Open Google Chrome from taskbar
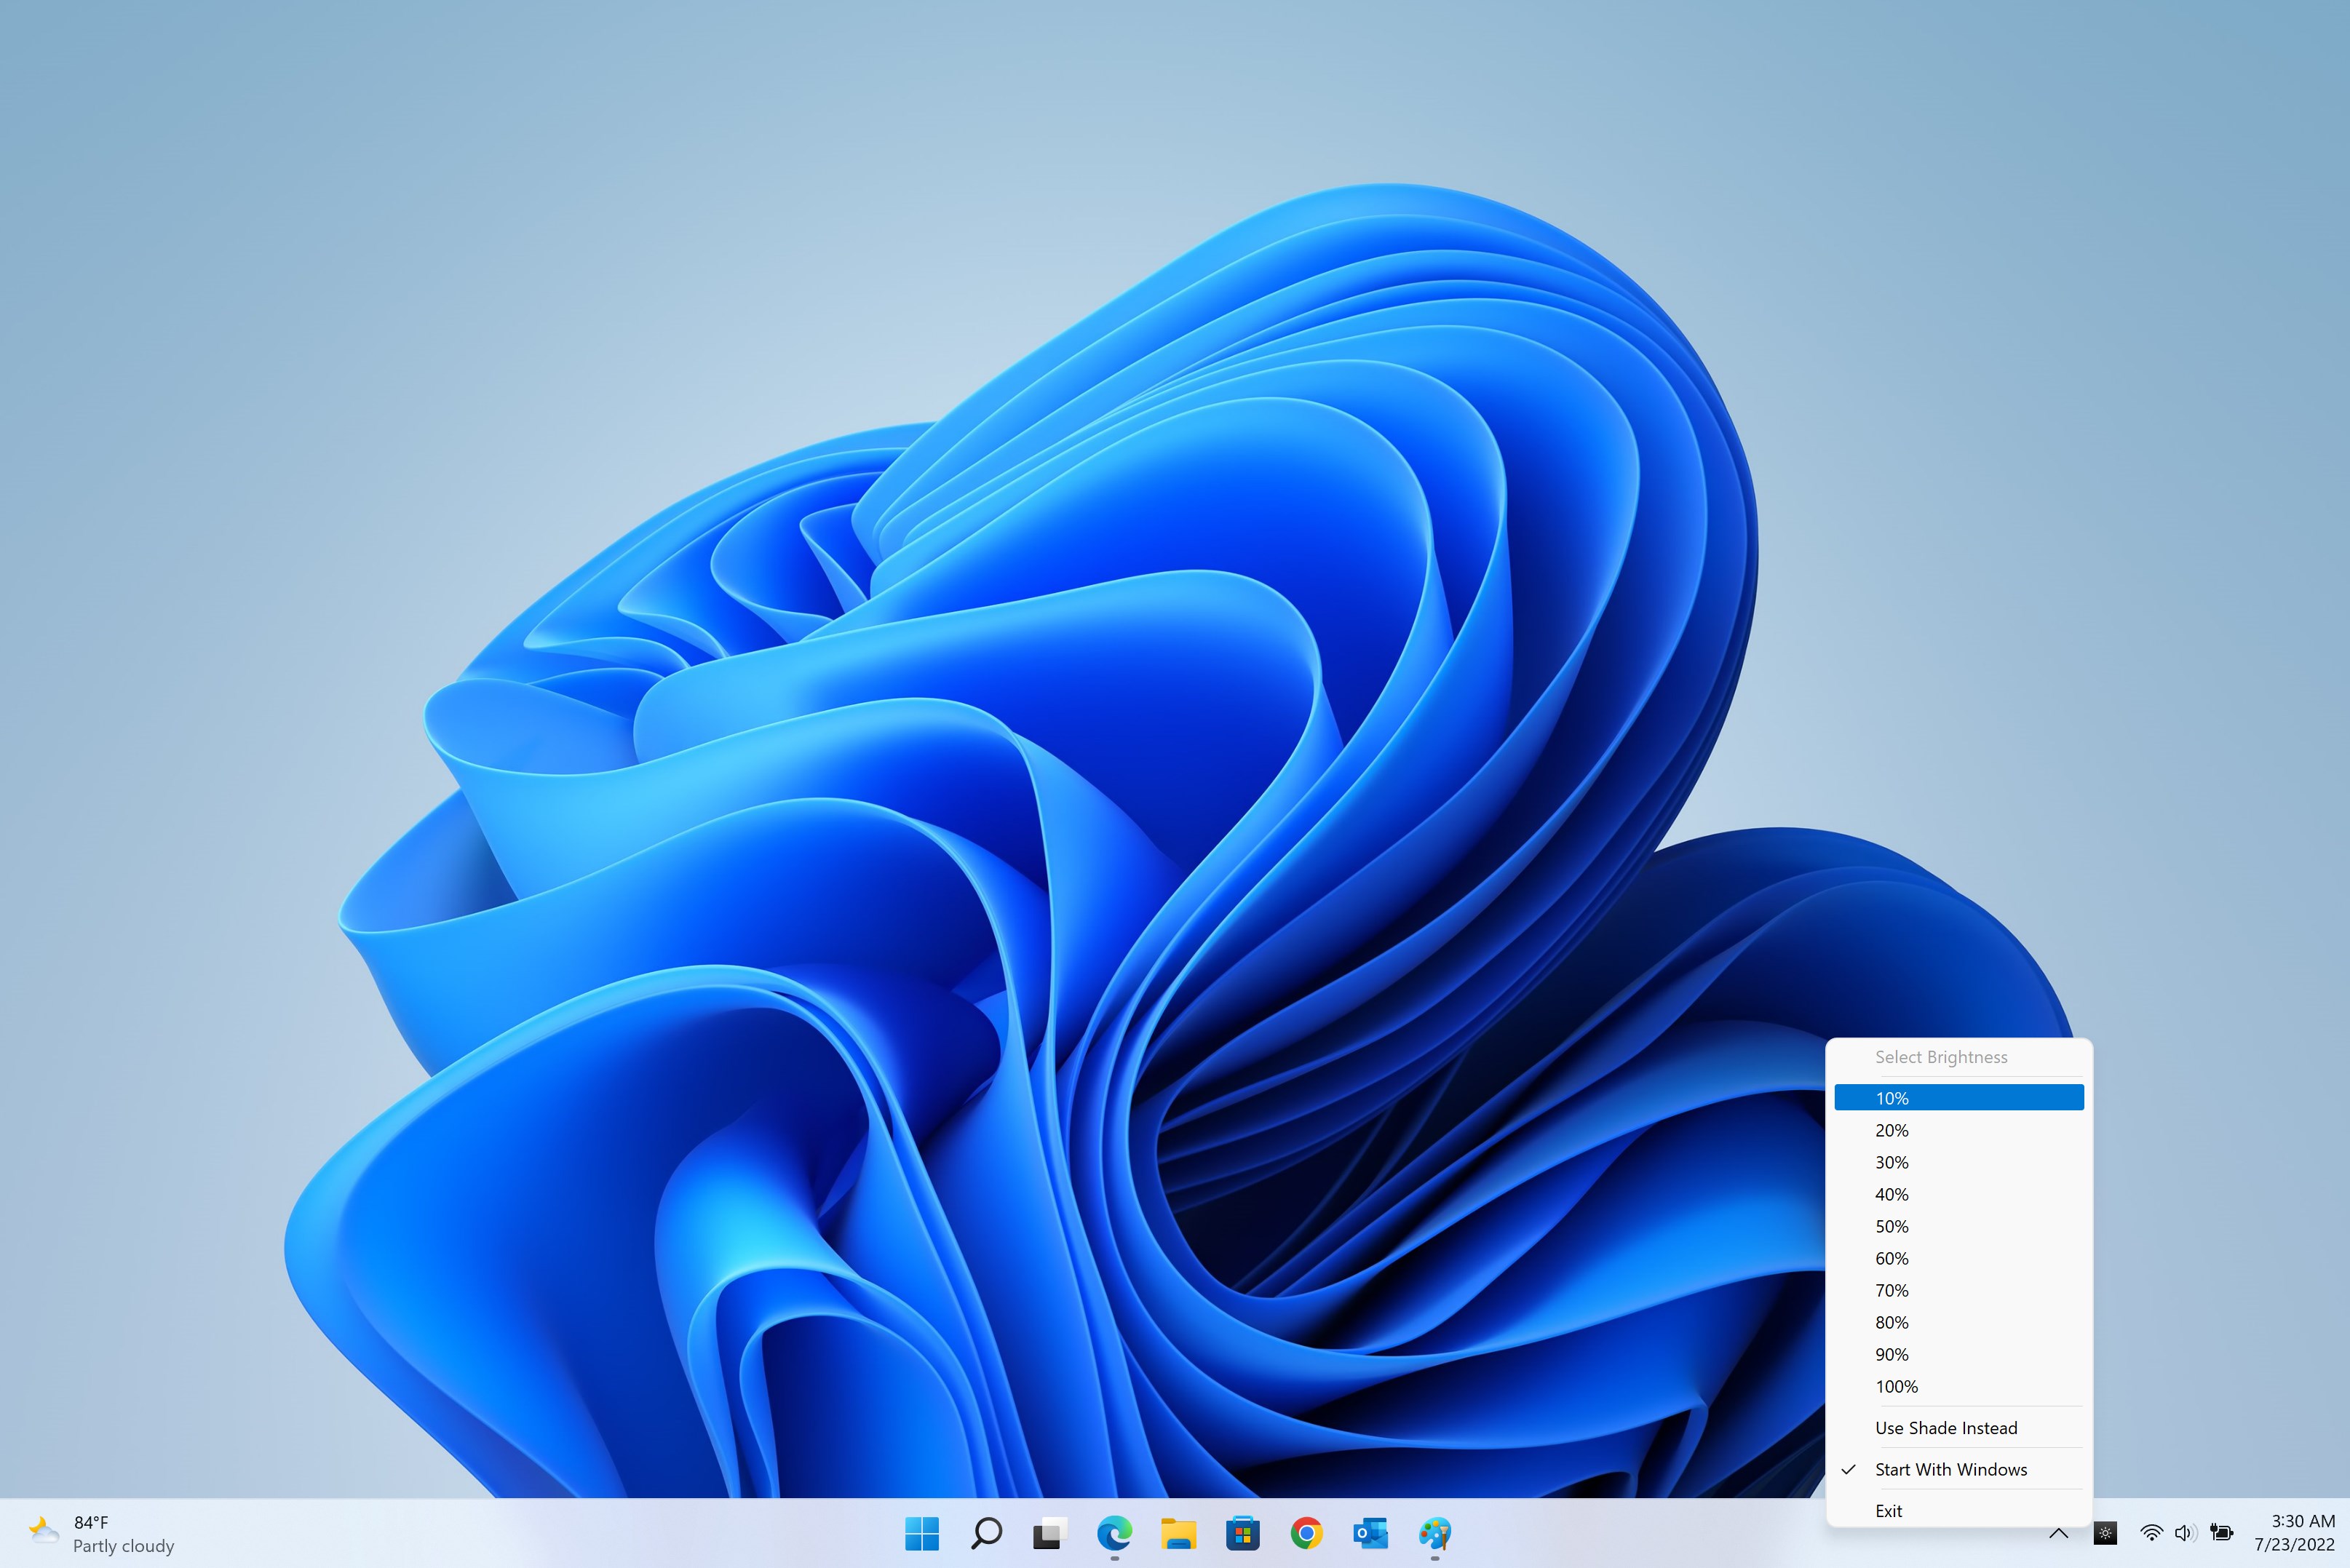Viewport: 2350px width, 1568px height. [x=1306, y=1533]
